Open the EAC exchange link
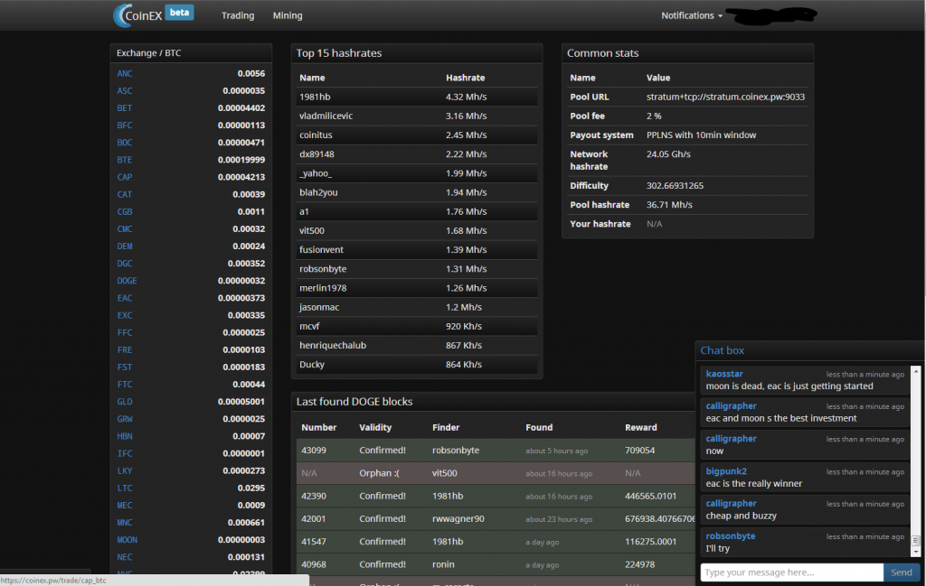This screenshot has width=926, height=586. (125, 298)
